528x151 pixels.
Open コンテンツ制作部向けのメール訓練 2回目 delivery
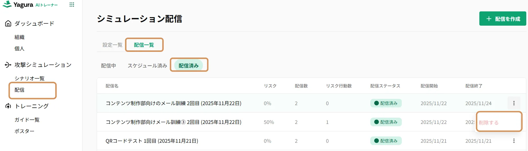pos(173,103)
